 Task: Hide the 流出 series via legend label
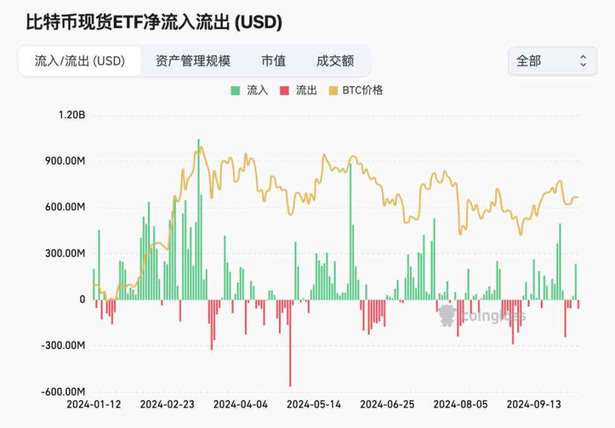point(306,90)
